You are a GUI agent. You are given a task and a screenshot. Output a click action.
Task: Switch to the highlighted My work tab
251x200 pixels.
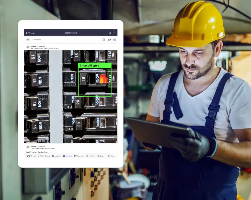coord(67,156)
